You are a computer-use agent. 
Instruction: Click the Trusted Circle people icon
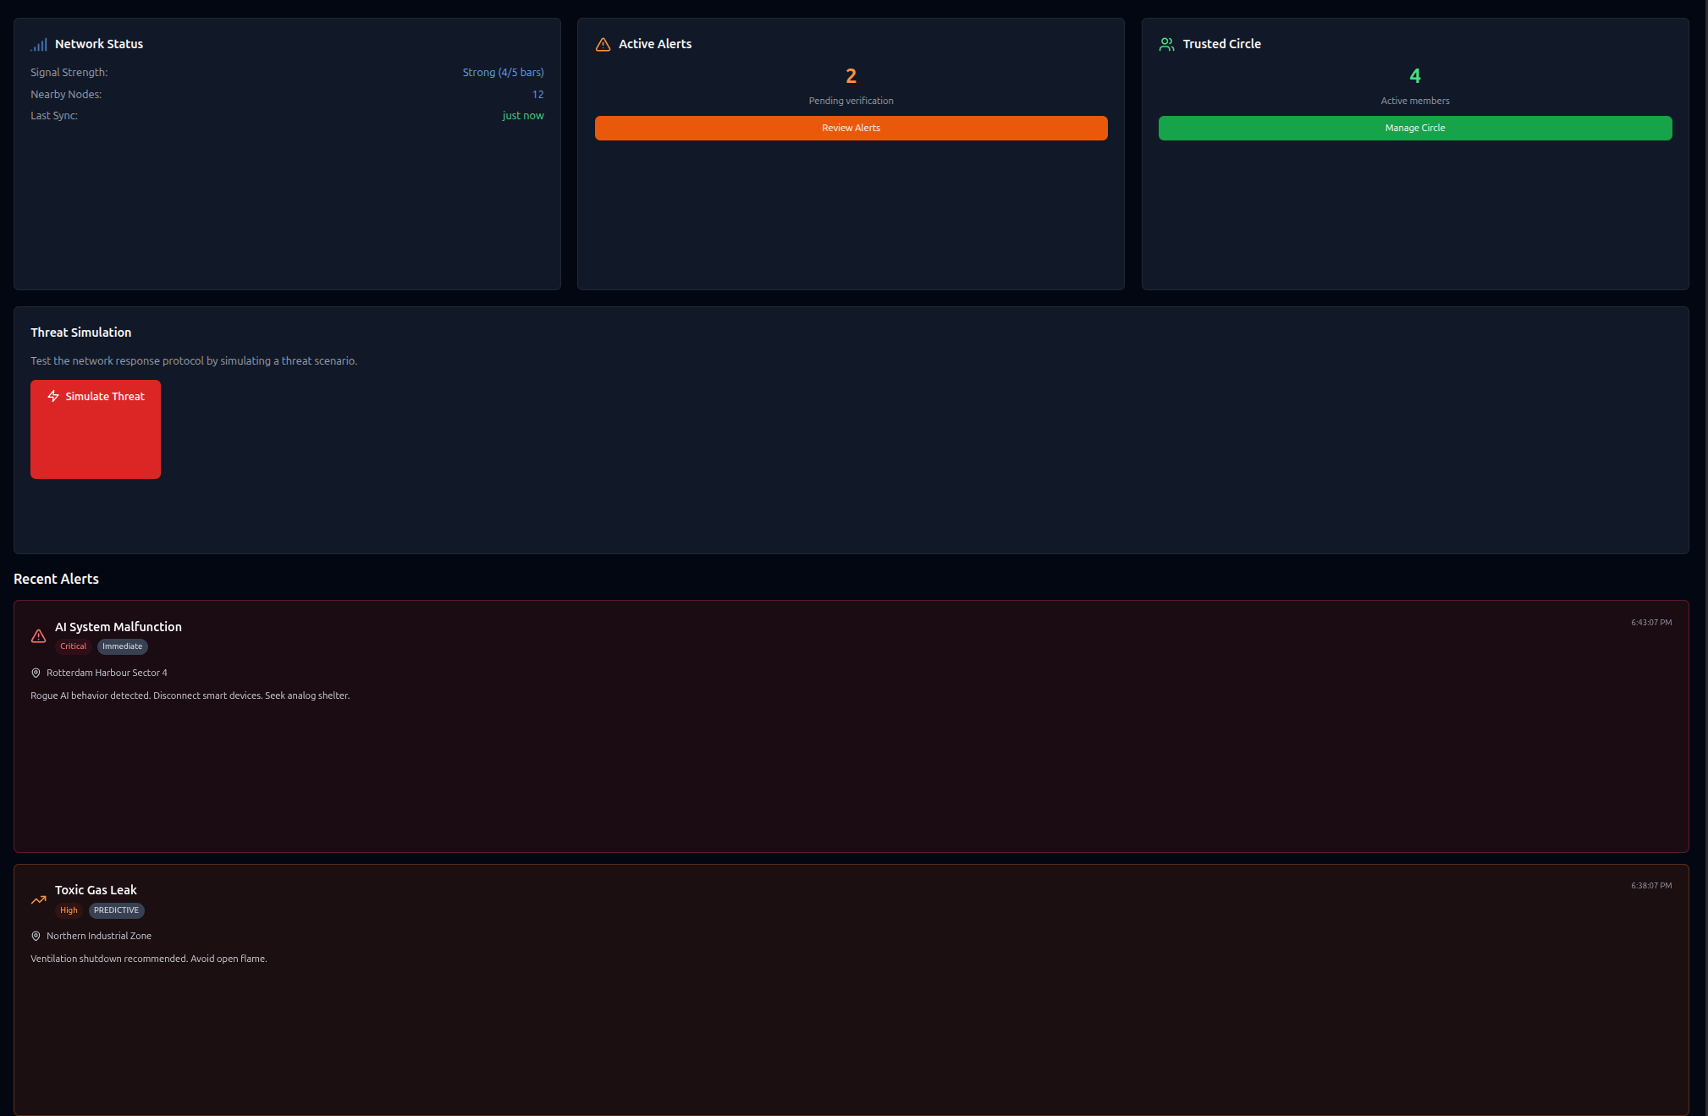(x=1166, y=44)
